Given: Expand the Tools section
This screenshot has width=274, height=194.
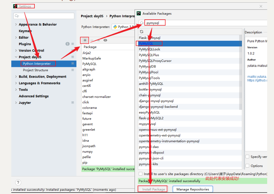Looking at the screenshot, I should 16,90.
